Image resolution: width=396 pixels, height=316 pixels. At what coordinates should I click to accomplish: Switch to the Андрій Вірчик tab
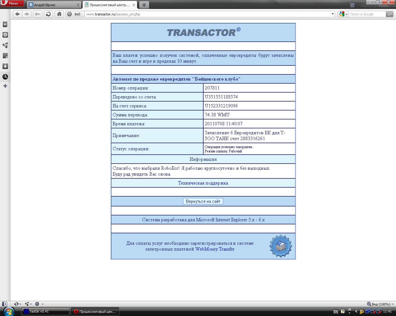(54, 5)
